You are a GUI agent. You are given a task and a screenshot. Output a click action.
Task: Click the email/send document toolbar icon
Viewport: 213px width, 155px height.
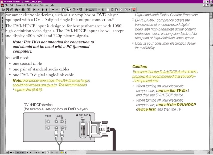[16, 10]
